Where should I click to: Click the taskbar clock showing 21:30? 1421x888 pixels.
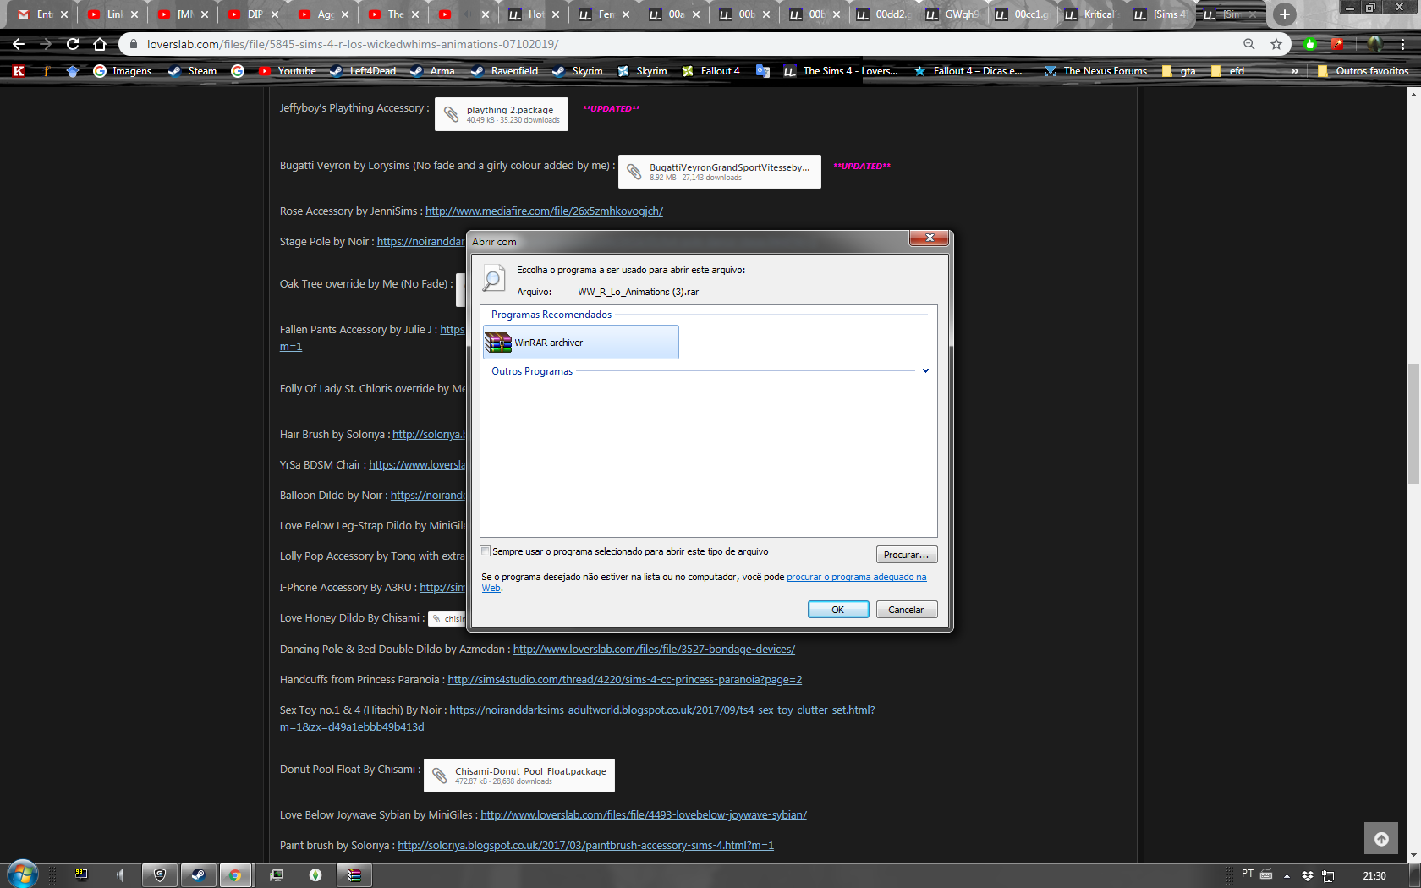point(1374,875)
